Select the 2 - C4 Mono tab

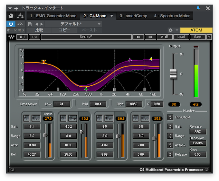(x=95, y=16)
